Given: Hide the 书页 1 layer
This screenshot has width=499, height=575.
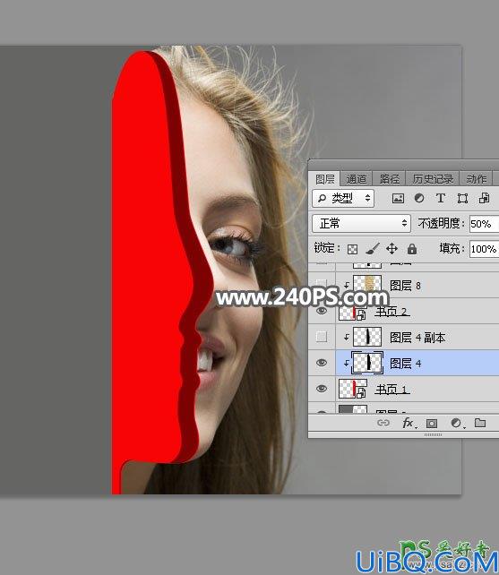Looking at the screenshot, I should (x=322, y=389).
